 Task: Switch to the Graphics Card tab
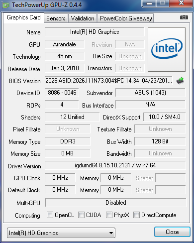point(24,17)
